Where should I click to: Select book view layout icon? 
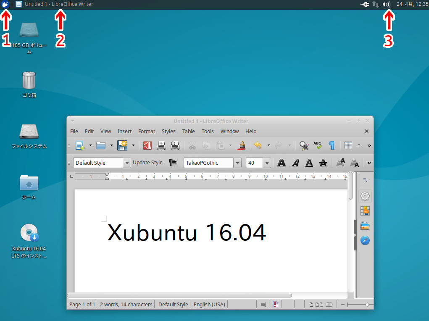[329, 305]
